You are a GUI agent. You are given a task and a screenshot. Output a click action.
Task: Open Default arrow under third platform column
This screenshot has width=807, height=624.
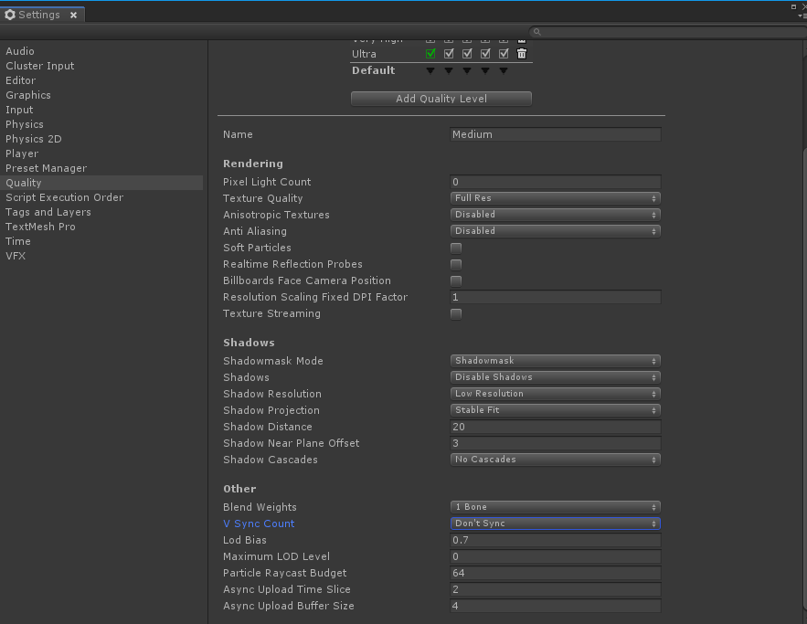coord(467,70)
